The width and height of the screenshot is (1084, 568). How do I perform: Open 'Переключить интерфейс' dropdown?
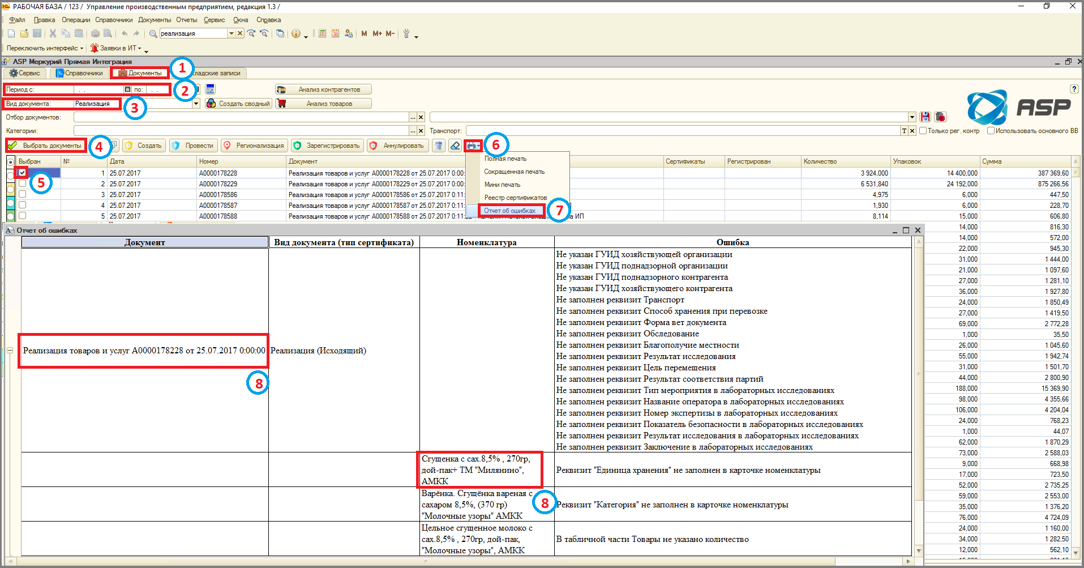[45, 48]
